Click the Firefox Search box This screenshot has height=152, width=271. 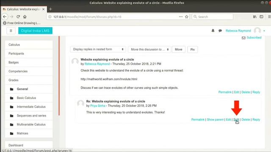[x=213, y=17]
